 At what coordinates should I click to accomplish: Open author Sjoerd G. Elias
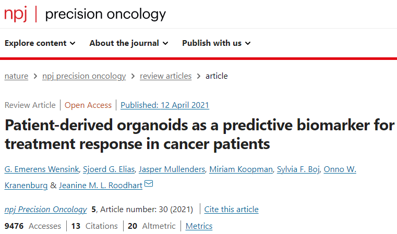(109, 169)
